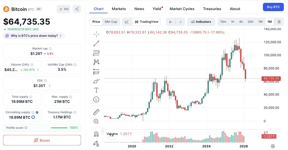
Task: Select the crosshair cursor tool
Action: (96, 34)
